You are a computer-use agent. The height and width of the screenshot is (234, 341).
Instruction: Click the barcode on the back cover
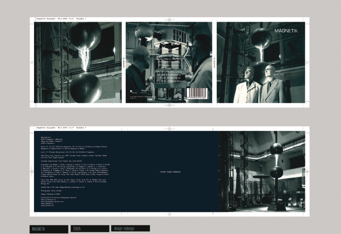coord(197,93)
